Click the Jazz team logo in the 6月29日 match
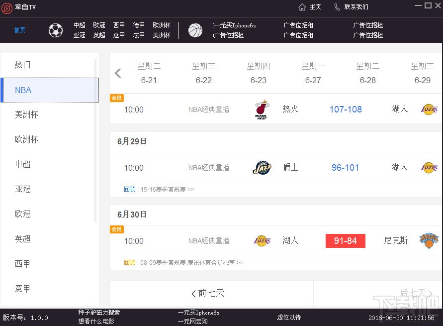 (262, 168)
